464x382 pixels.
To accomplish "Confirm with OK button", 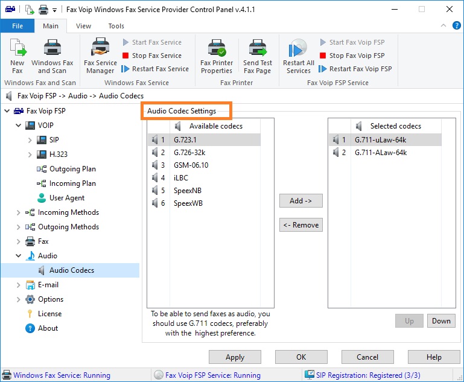I will pyautogui.click(x=301, y=357).
